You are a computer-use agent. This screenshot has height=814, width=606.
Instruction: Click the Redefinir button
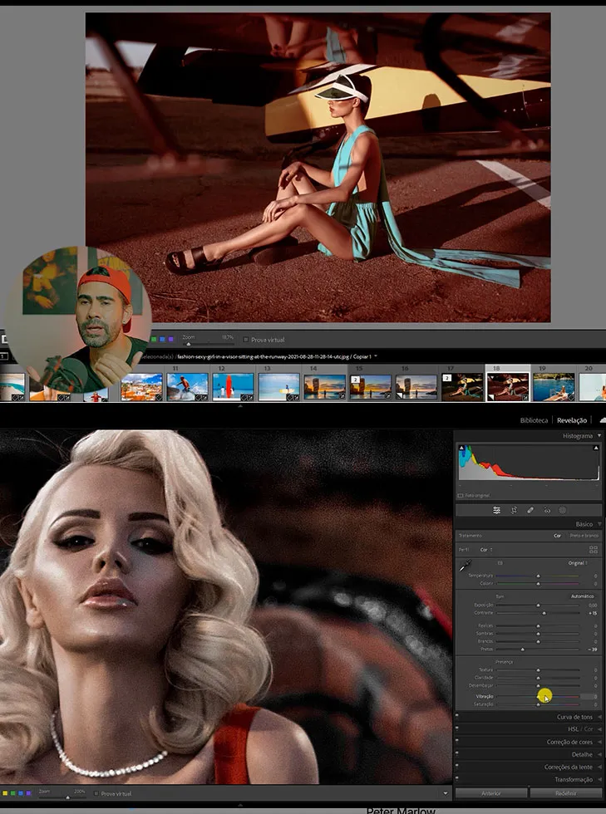566,793
